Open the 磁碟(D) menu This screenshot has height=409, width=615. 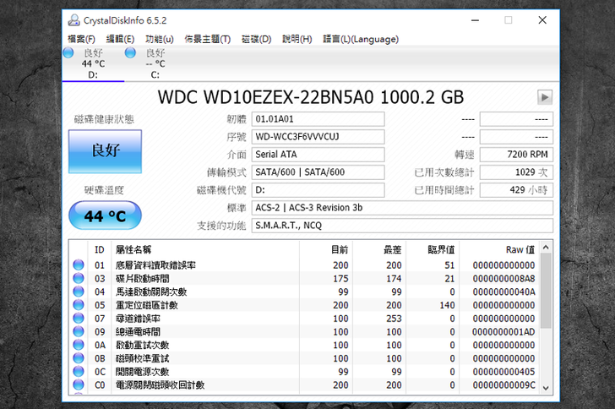point(257,39)
